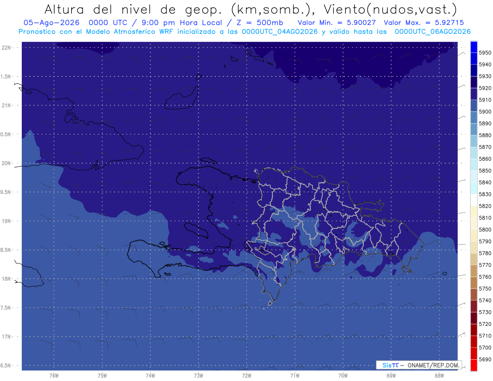
Task: Click the Tortuga island outline north of Haiti
Action: click(x=208, y=161)
